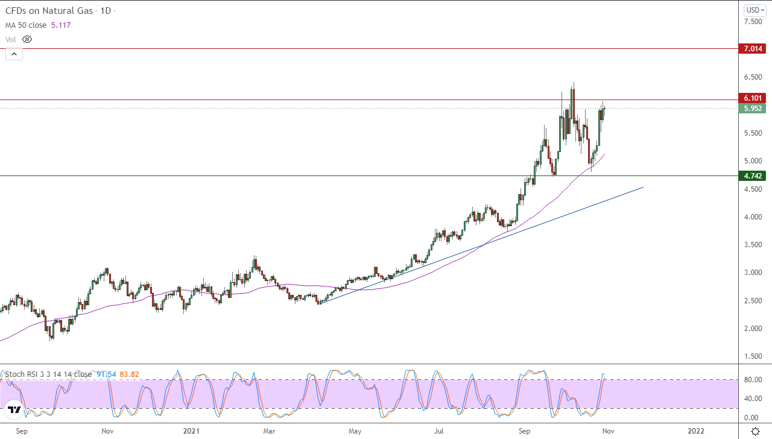Open chart settings via the gear icon
Viewport: 772px width, 439px height.
(755, 431)
